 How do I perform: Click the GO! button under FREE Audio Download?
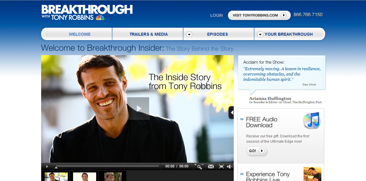point(256,151)
